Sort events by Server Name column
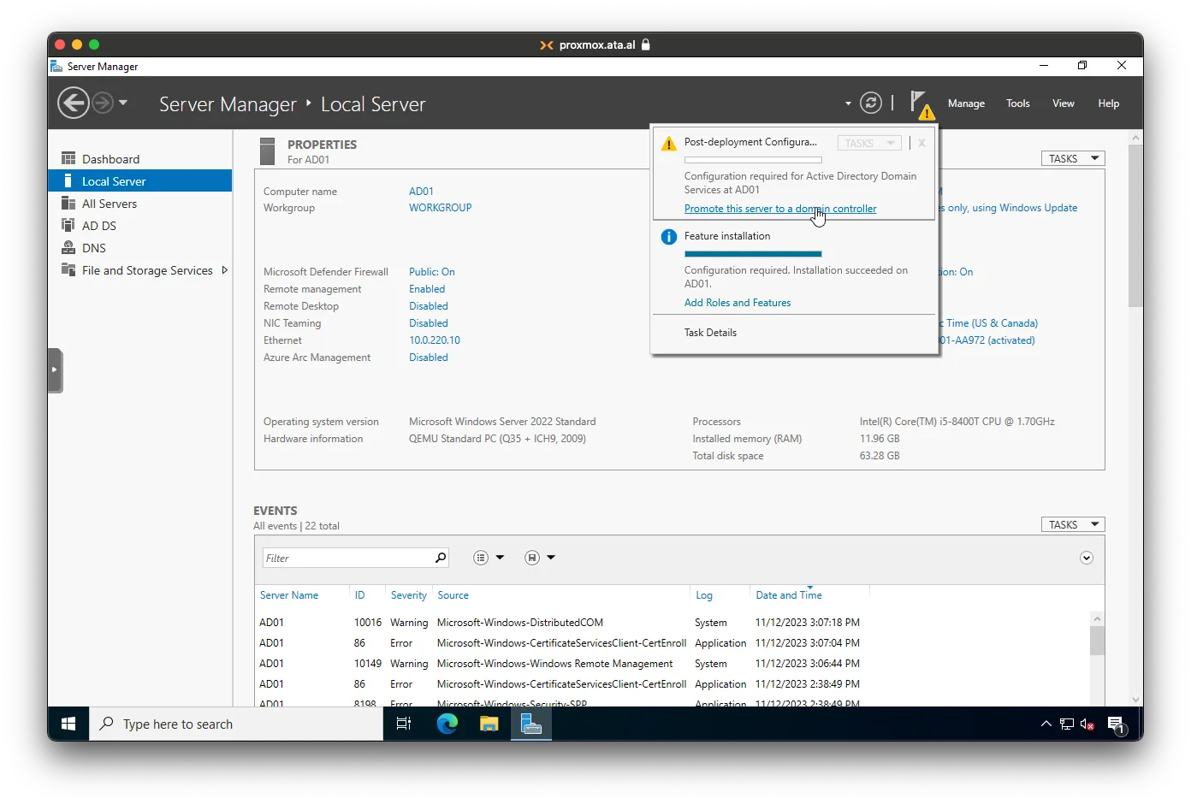The height and width of the screenshot is (804, 1191). point(289,595)
